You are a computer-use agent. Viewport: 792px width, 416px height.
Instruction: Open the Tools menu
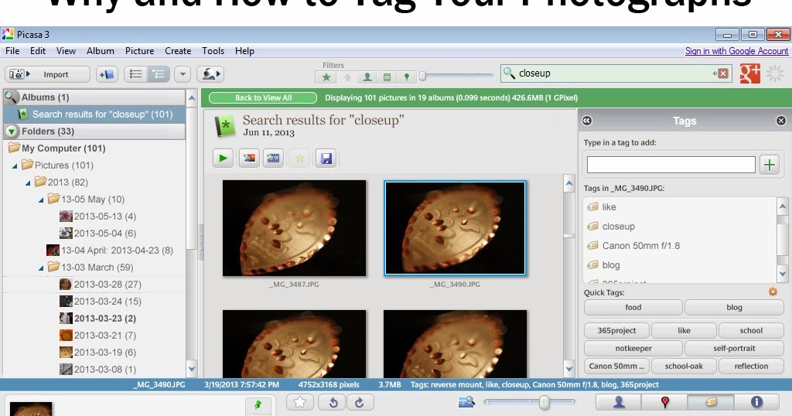[213, 51]
